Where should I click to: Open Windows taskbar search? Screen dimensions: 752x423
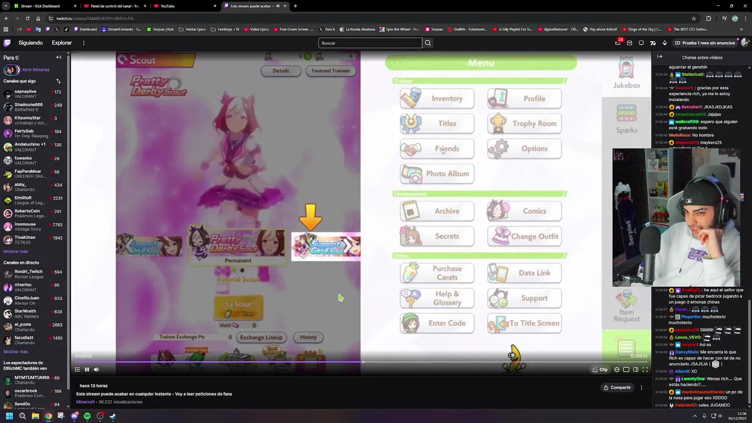(x=22, y=416)
